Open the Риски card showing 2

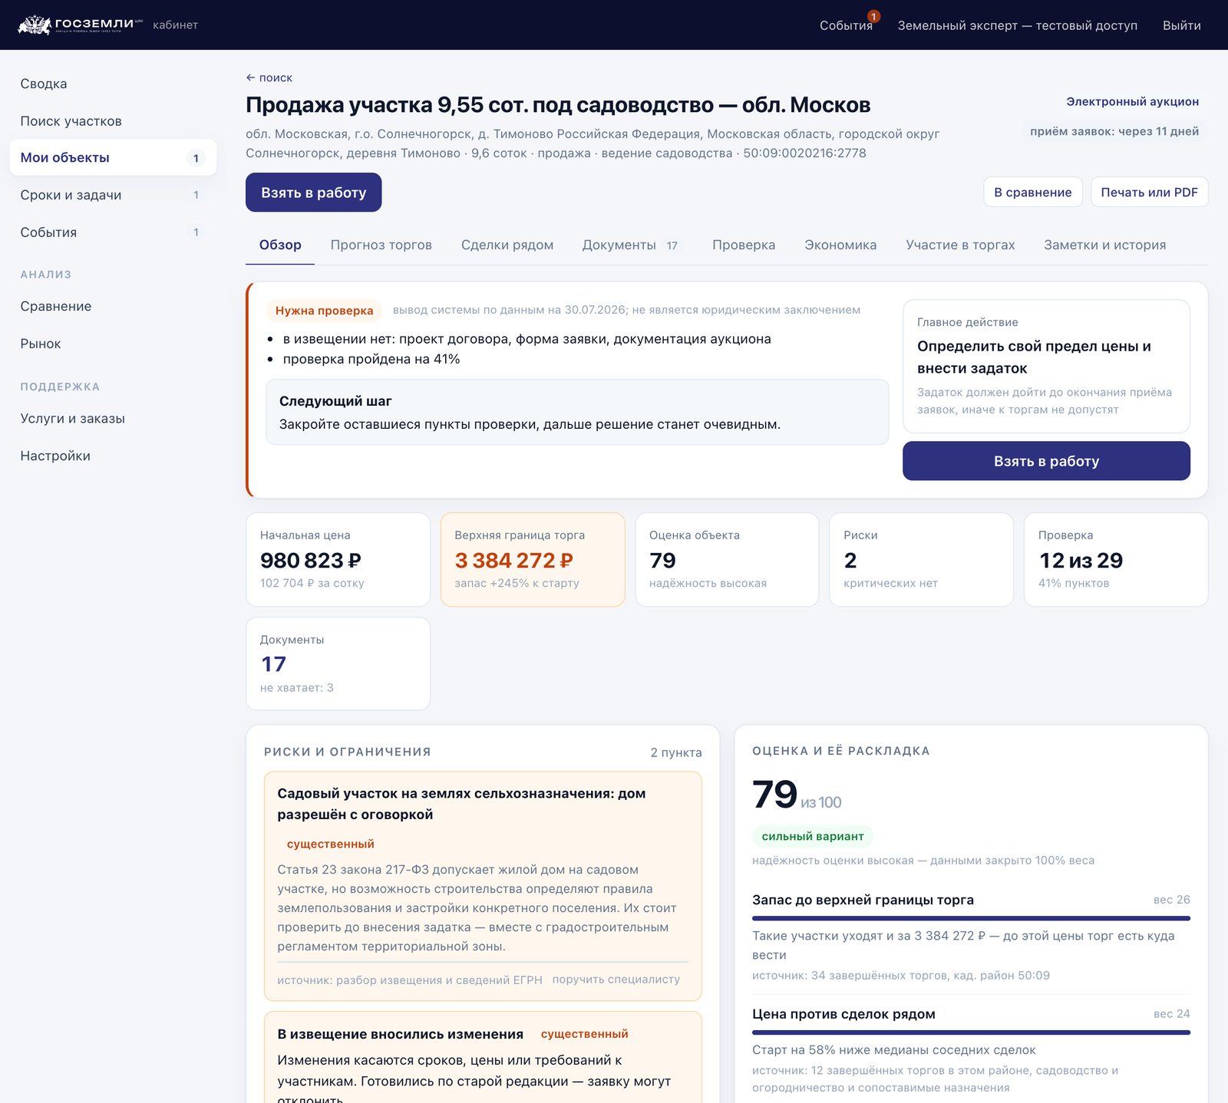pyautogui.click(x=921, y=560)
